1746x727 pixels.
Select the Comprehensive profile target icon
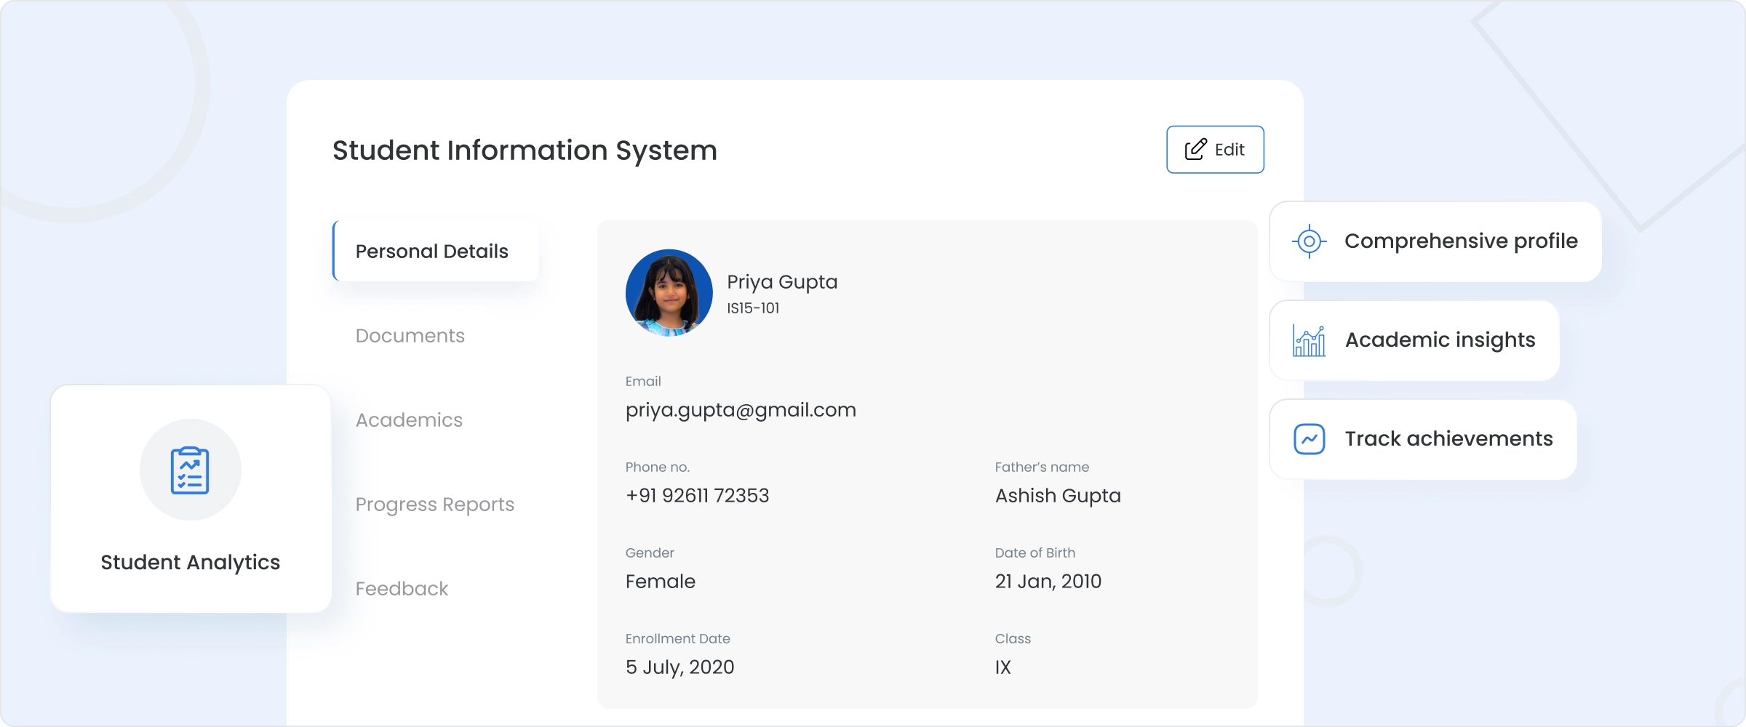pyautogui.click(x=1309, y=241)
